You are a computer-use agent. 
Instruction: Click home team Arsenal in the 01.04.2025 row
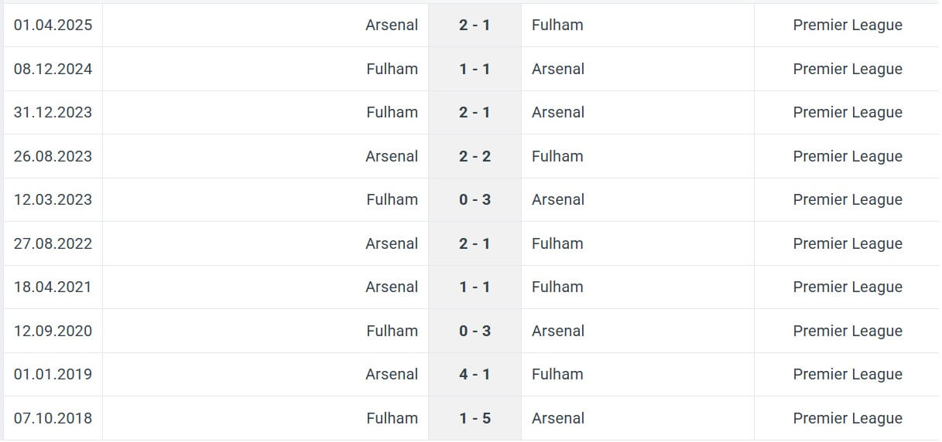pos(392,25)
